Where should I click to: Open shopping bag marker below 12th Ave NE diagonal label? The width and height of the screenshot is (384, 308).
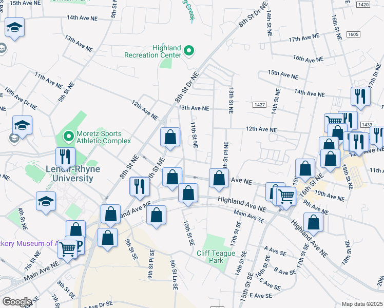(170, 138)
